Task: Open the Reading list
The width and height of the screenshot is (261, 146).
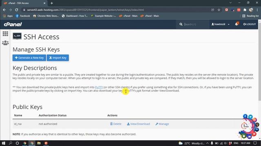Action: click(x=250, y=16)
